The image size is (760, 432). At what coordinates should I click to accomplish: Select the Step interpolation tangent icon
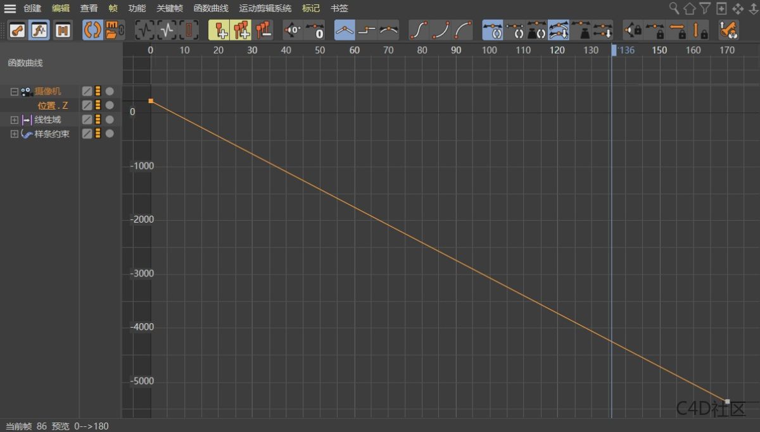pos(367,30)
